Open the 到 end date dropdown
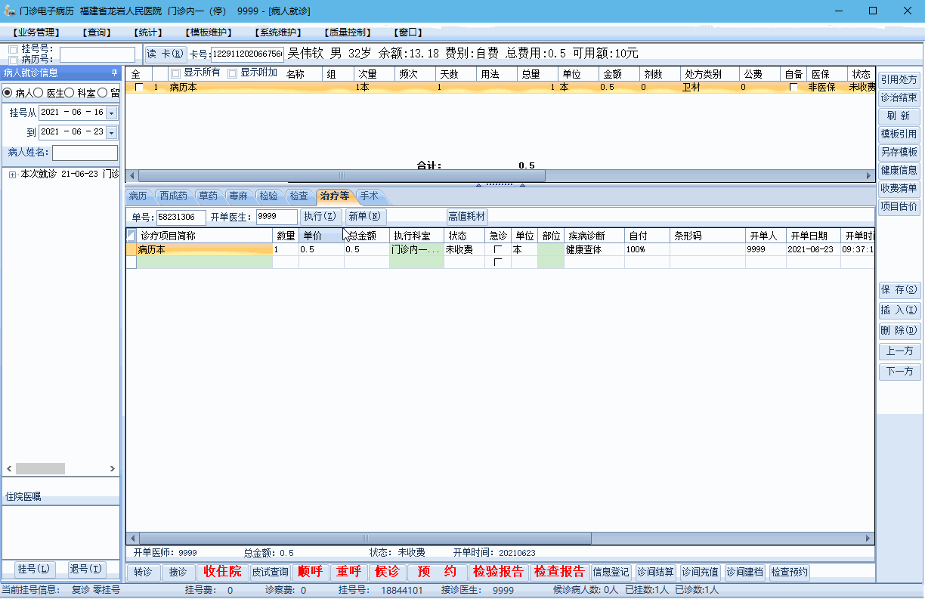The image size is (925, 599). click(112, 132)
